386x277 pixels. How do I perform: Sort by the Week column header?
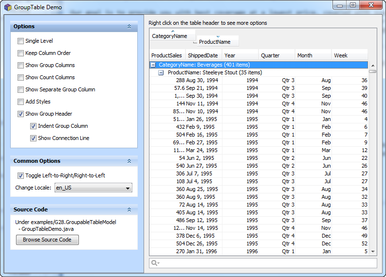pyautogui.click(x=350, y=55)
